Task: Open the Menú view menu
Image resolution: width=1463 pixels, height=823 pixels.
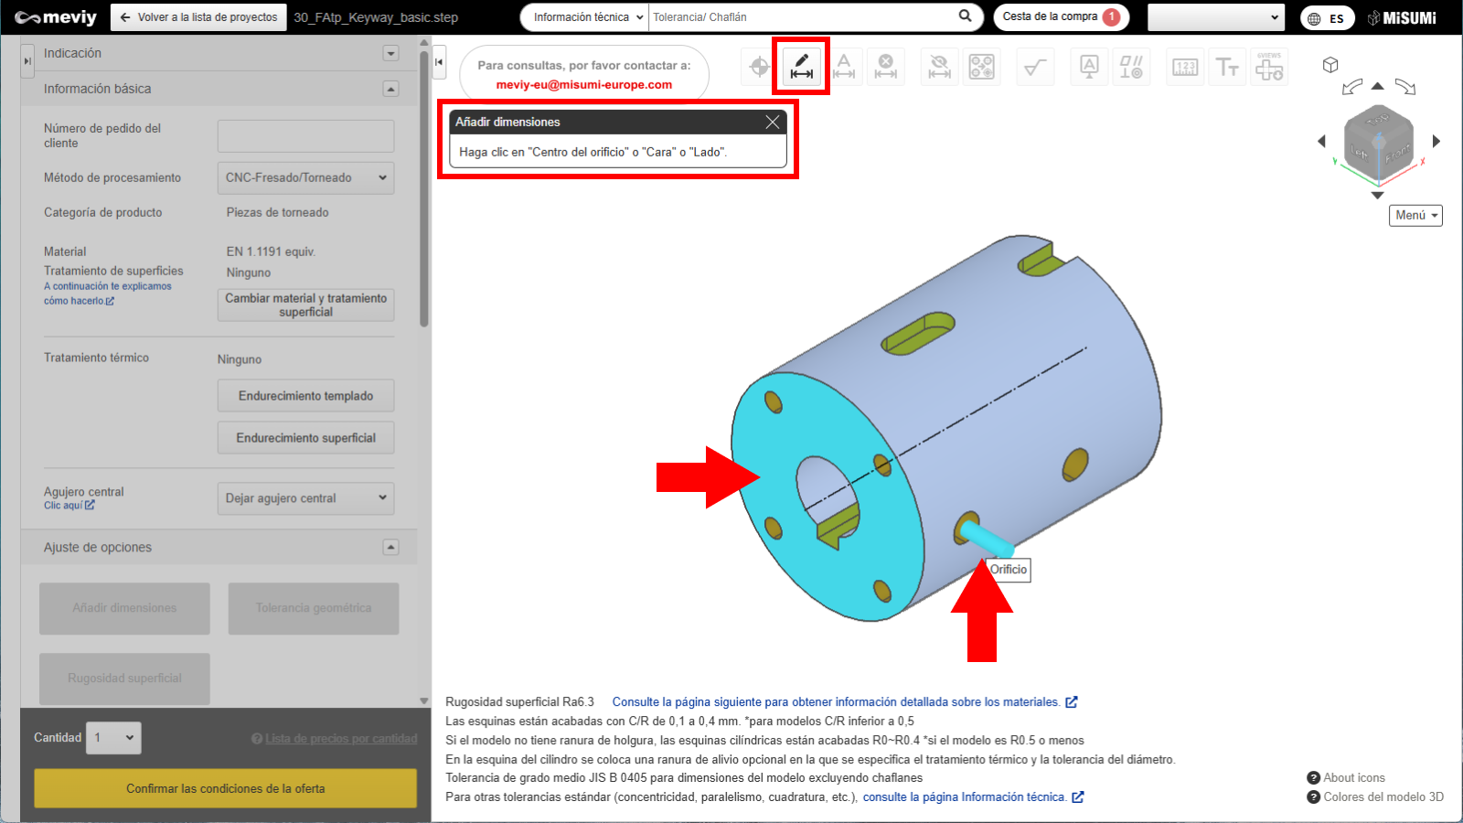Action: pyautogui.click(x=1415, y=215)
